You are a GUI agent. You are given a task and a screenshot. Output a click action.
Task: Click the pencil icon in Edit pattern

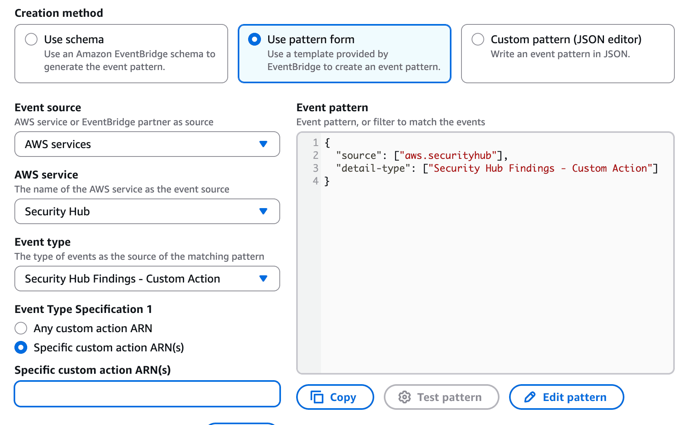point(530,397)
